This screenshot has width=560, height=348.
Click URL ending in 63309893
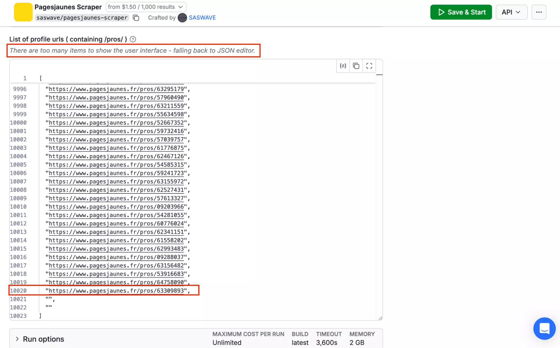pyautogui.click(x=117, y=291)
